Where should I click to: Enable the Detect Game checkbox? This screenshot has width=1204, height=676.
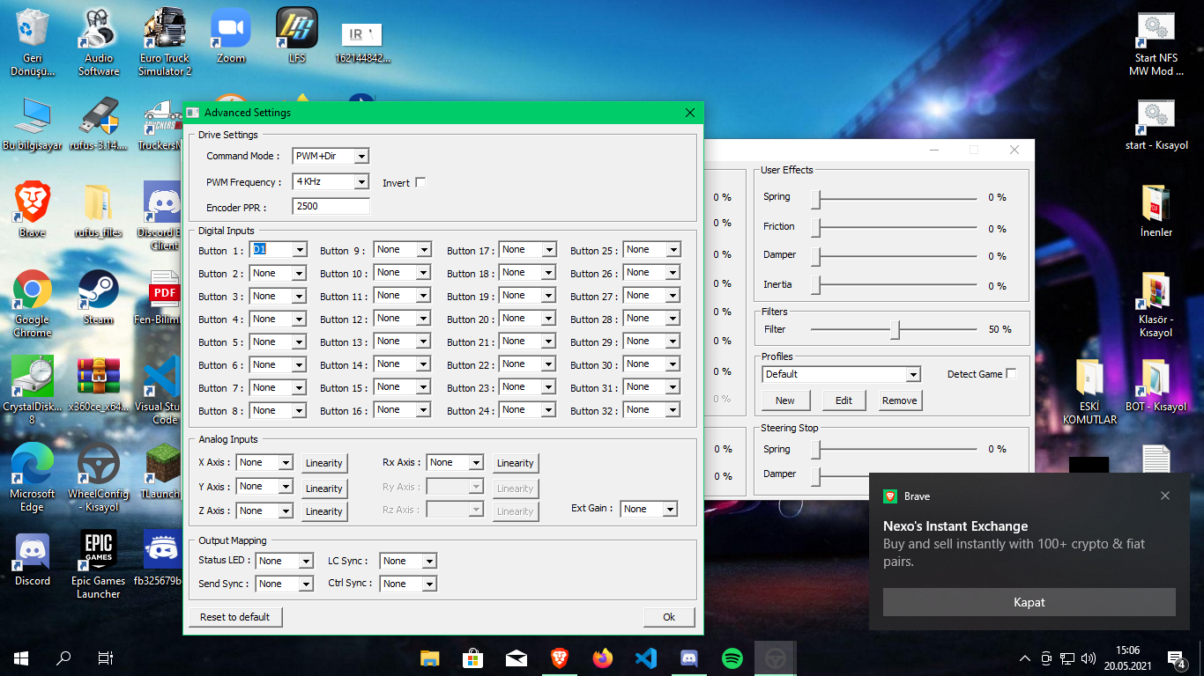pyautogui.click(x=1011, y=373)
